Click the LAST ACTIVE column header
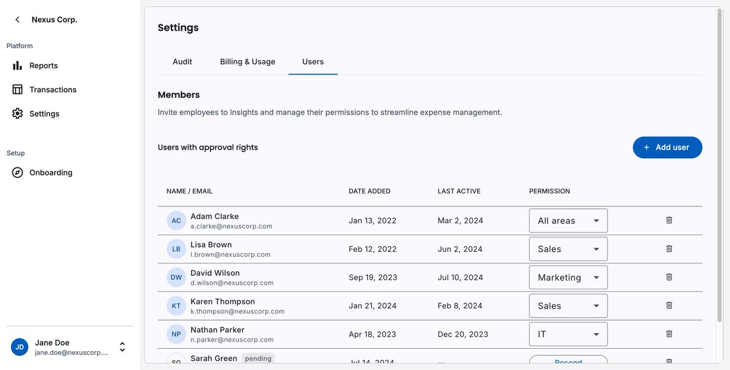 [x=459, y=191]
